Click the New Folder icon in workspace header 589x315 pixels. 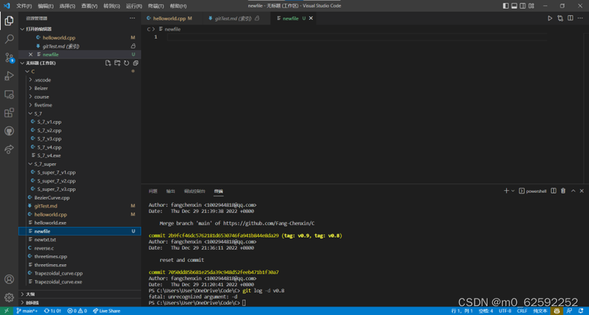117,63
